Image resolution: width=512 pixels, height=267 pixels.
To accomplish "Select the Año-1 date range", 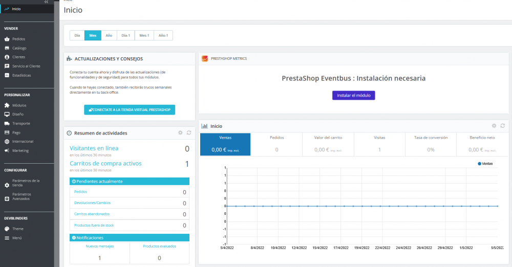I will click(x=163, y=36).
